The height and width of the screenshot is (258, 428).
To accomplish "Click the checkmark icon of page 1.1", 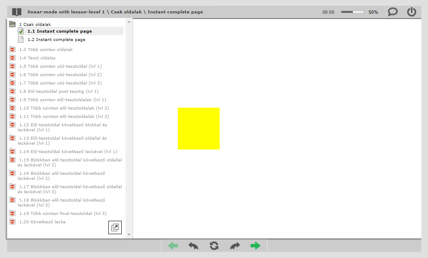I will 21,31.
